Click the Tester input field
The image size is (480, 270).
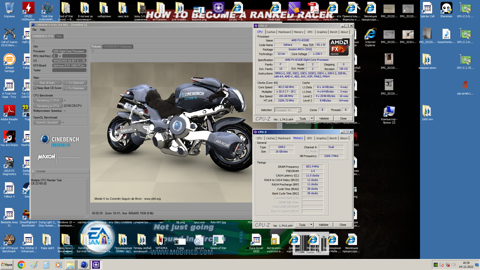point(69,70)
